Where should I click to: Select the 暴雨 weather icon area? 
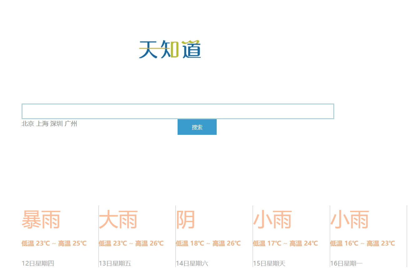pyautogui.click(x=42, y=219)
